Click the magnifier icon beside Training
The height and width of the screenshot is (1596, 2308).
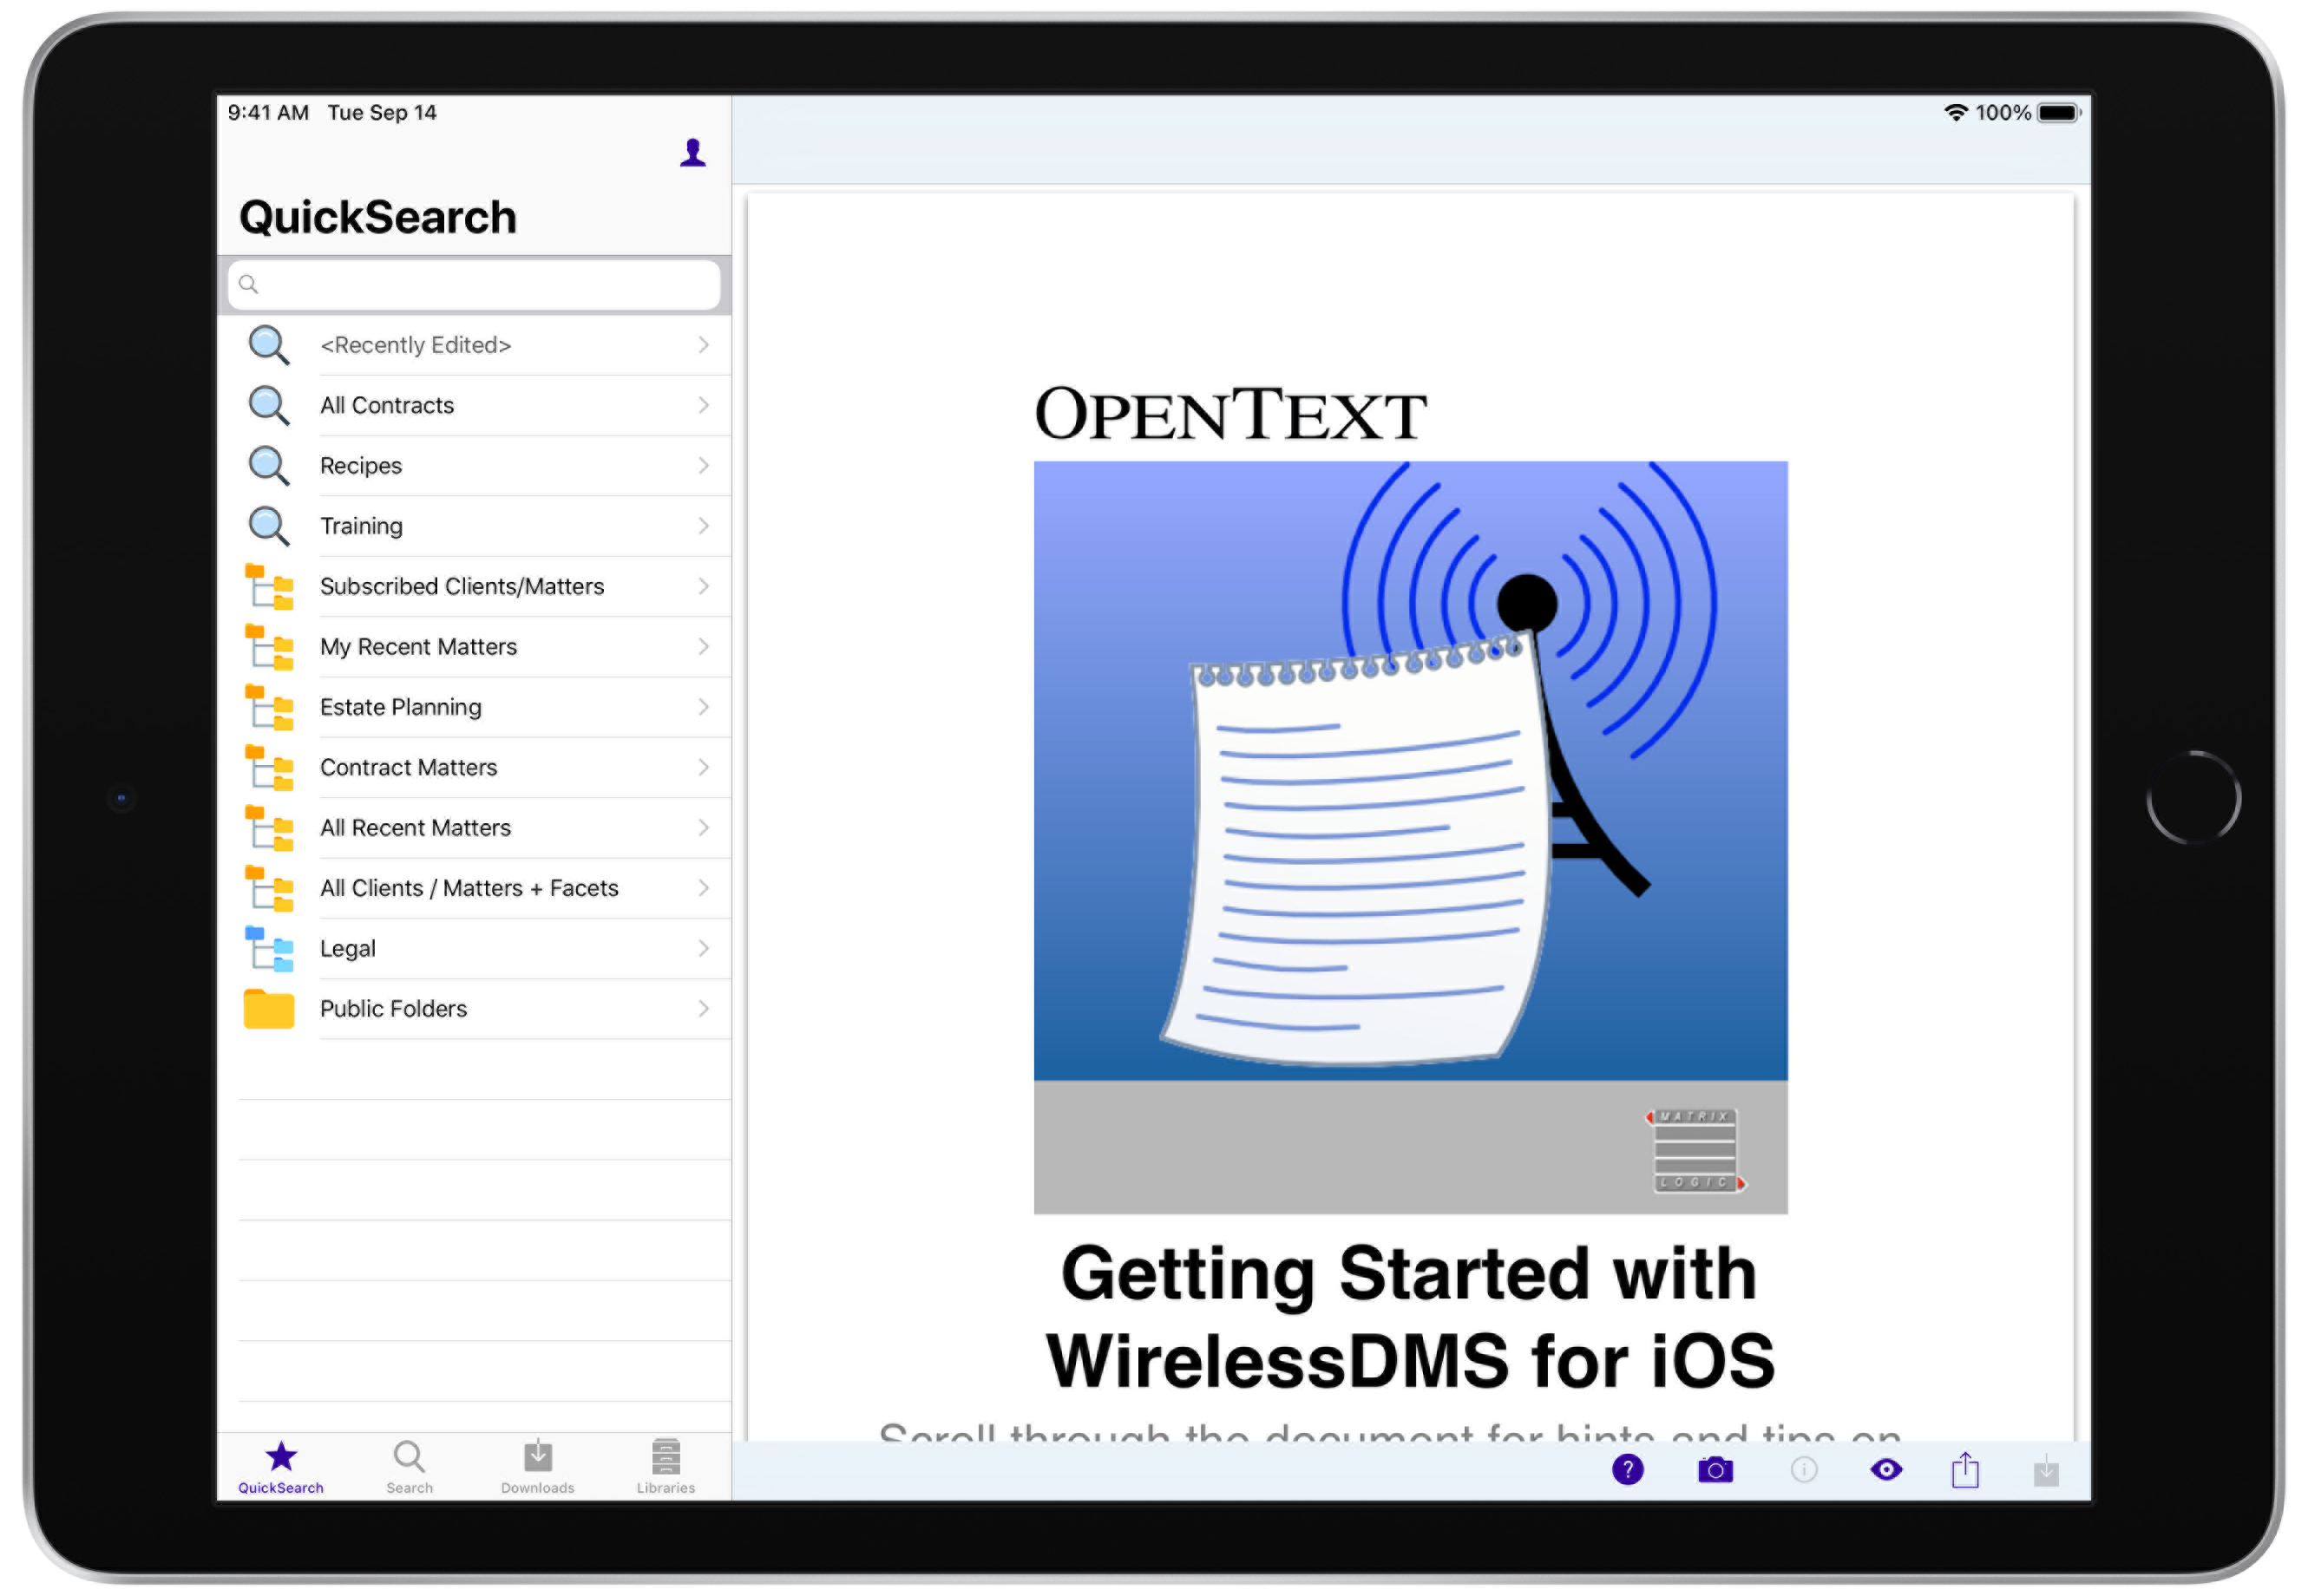268,526
